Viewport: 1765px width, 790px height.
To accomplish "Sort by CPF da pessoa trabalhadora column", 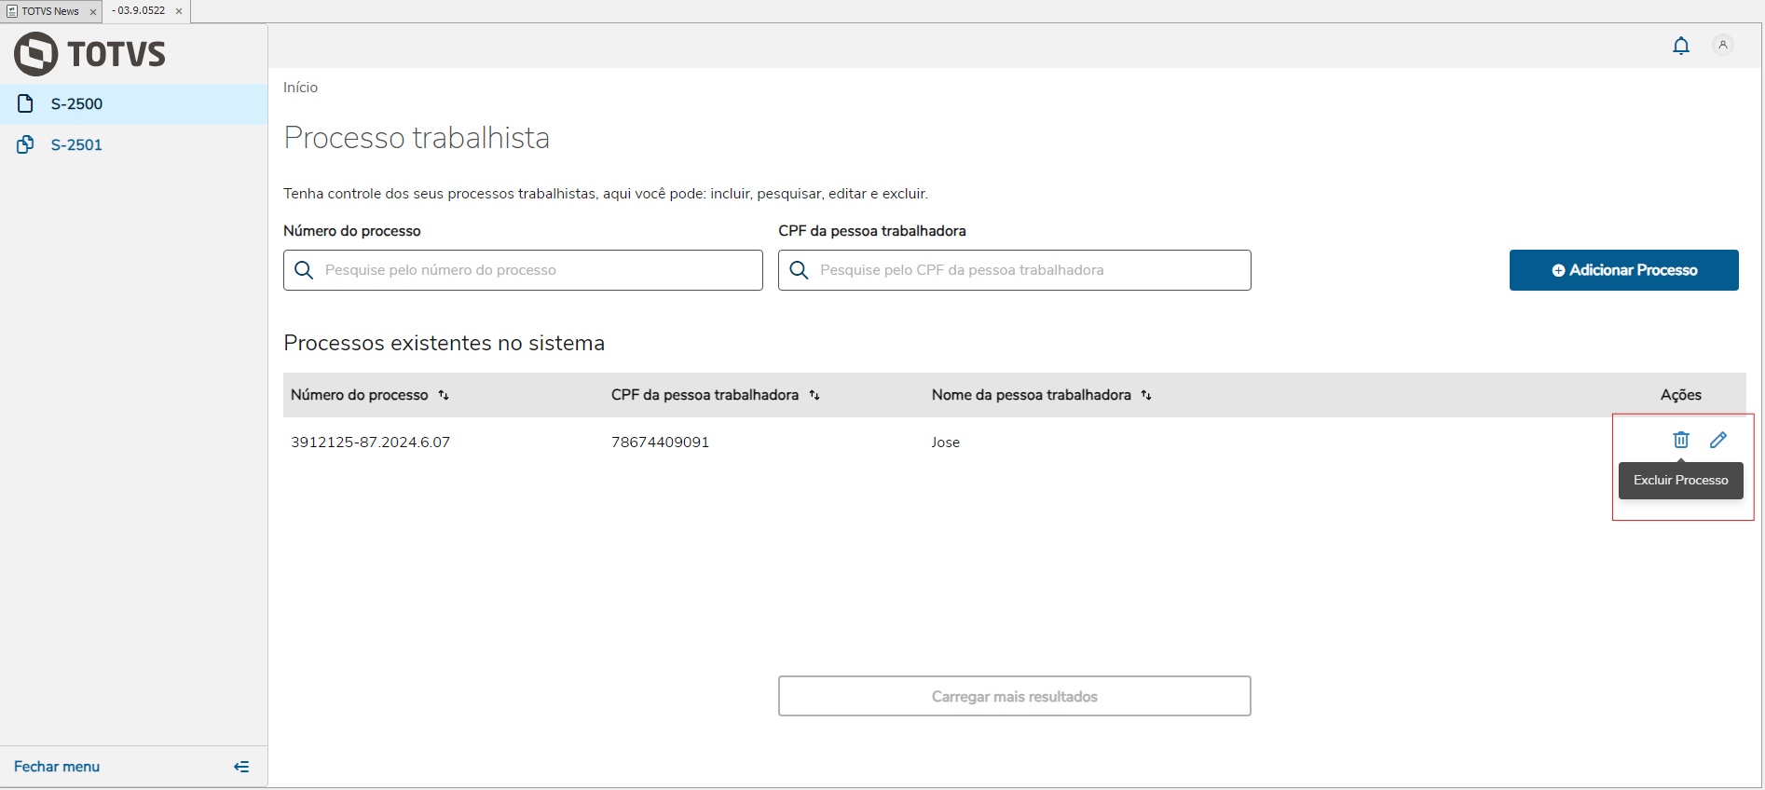I will [x=814, y=395].
